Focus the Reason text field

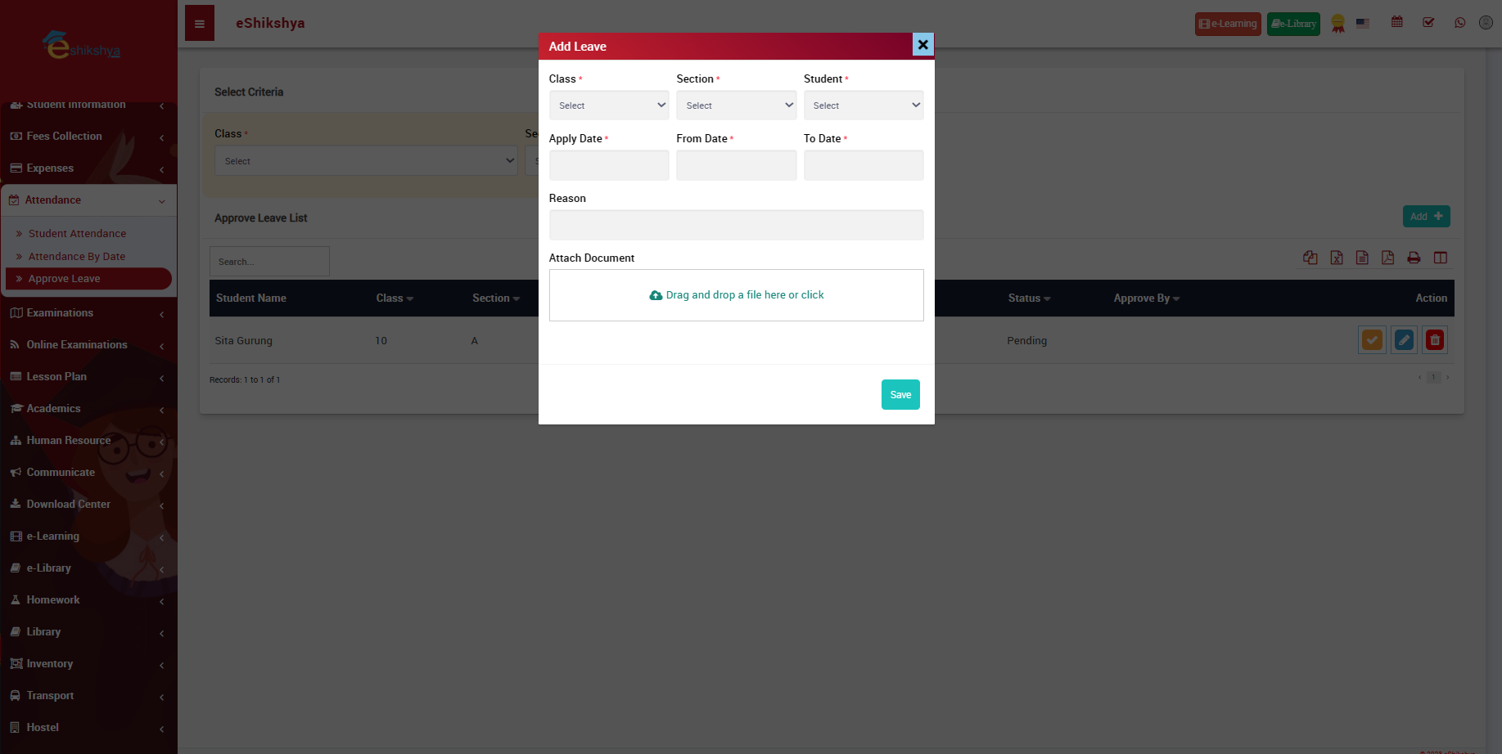736,225
